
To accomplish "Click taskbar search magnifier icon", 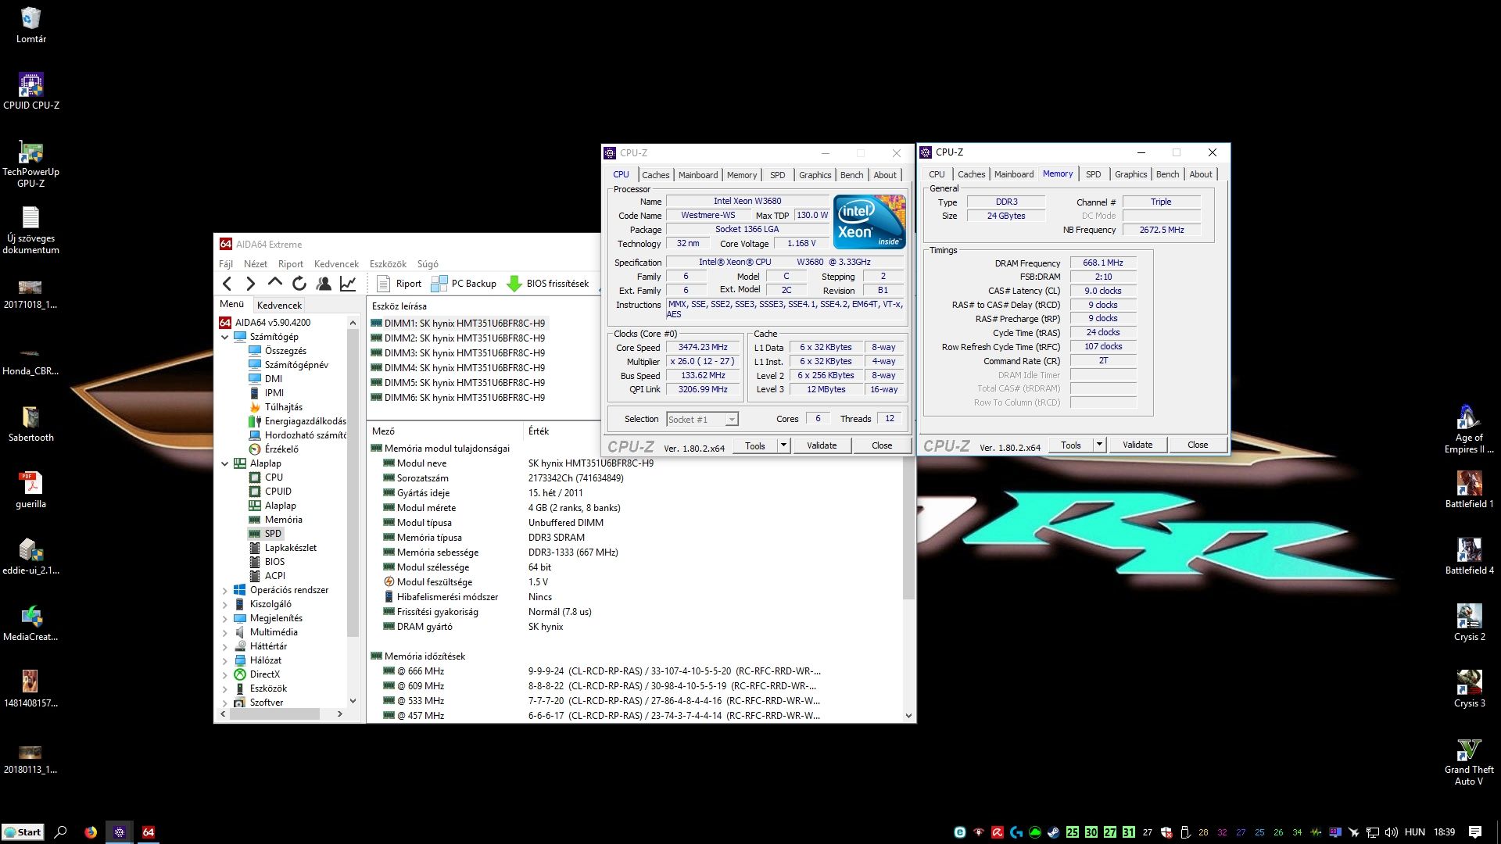I will tap(60, 832).
